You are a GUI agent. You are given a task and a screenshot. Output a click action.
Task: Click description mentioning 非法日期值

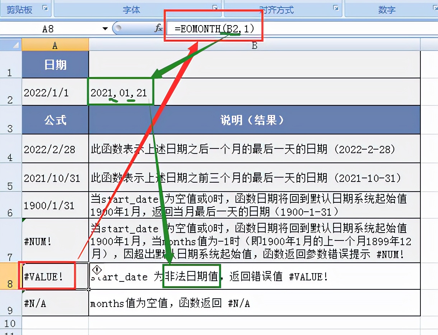click(x=254, y=276)
